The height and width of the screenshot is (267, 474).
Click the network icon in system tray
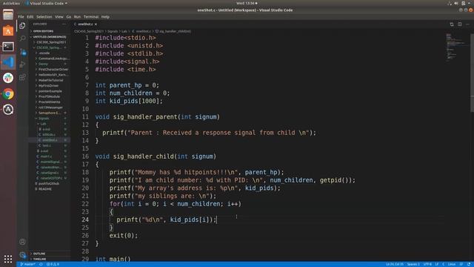(x=450, y=3)
